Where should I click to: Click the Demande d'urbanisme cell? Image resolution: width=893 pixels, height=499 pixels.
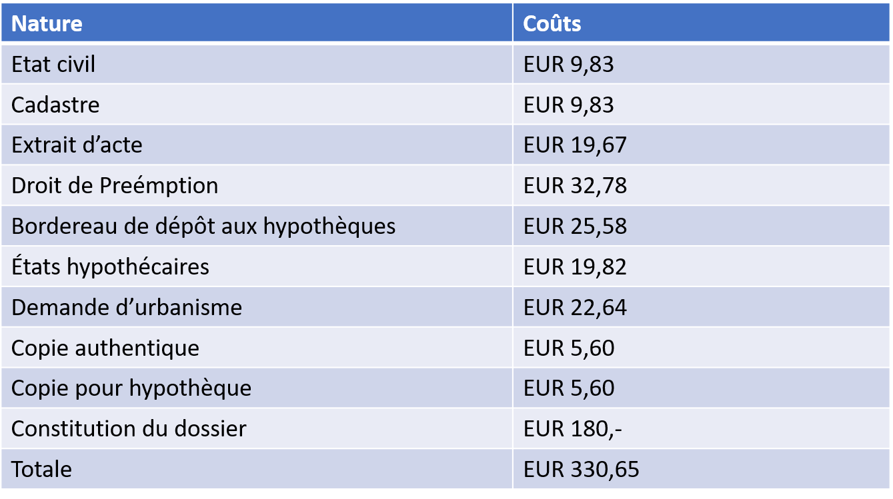257,307
